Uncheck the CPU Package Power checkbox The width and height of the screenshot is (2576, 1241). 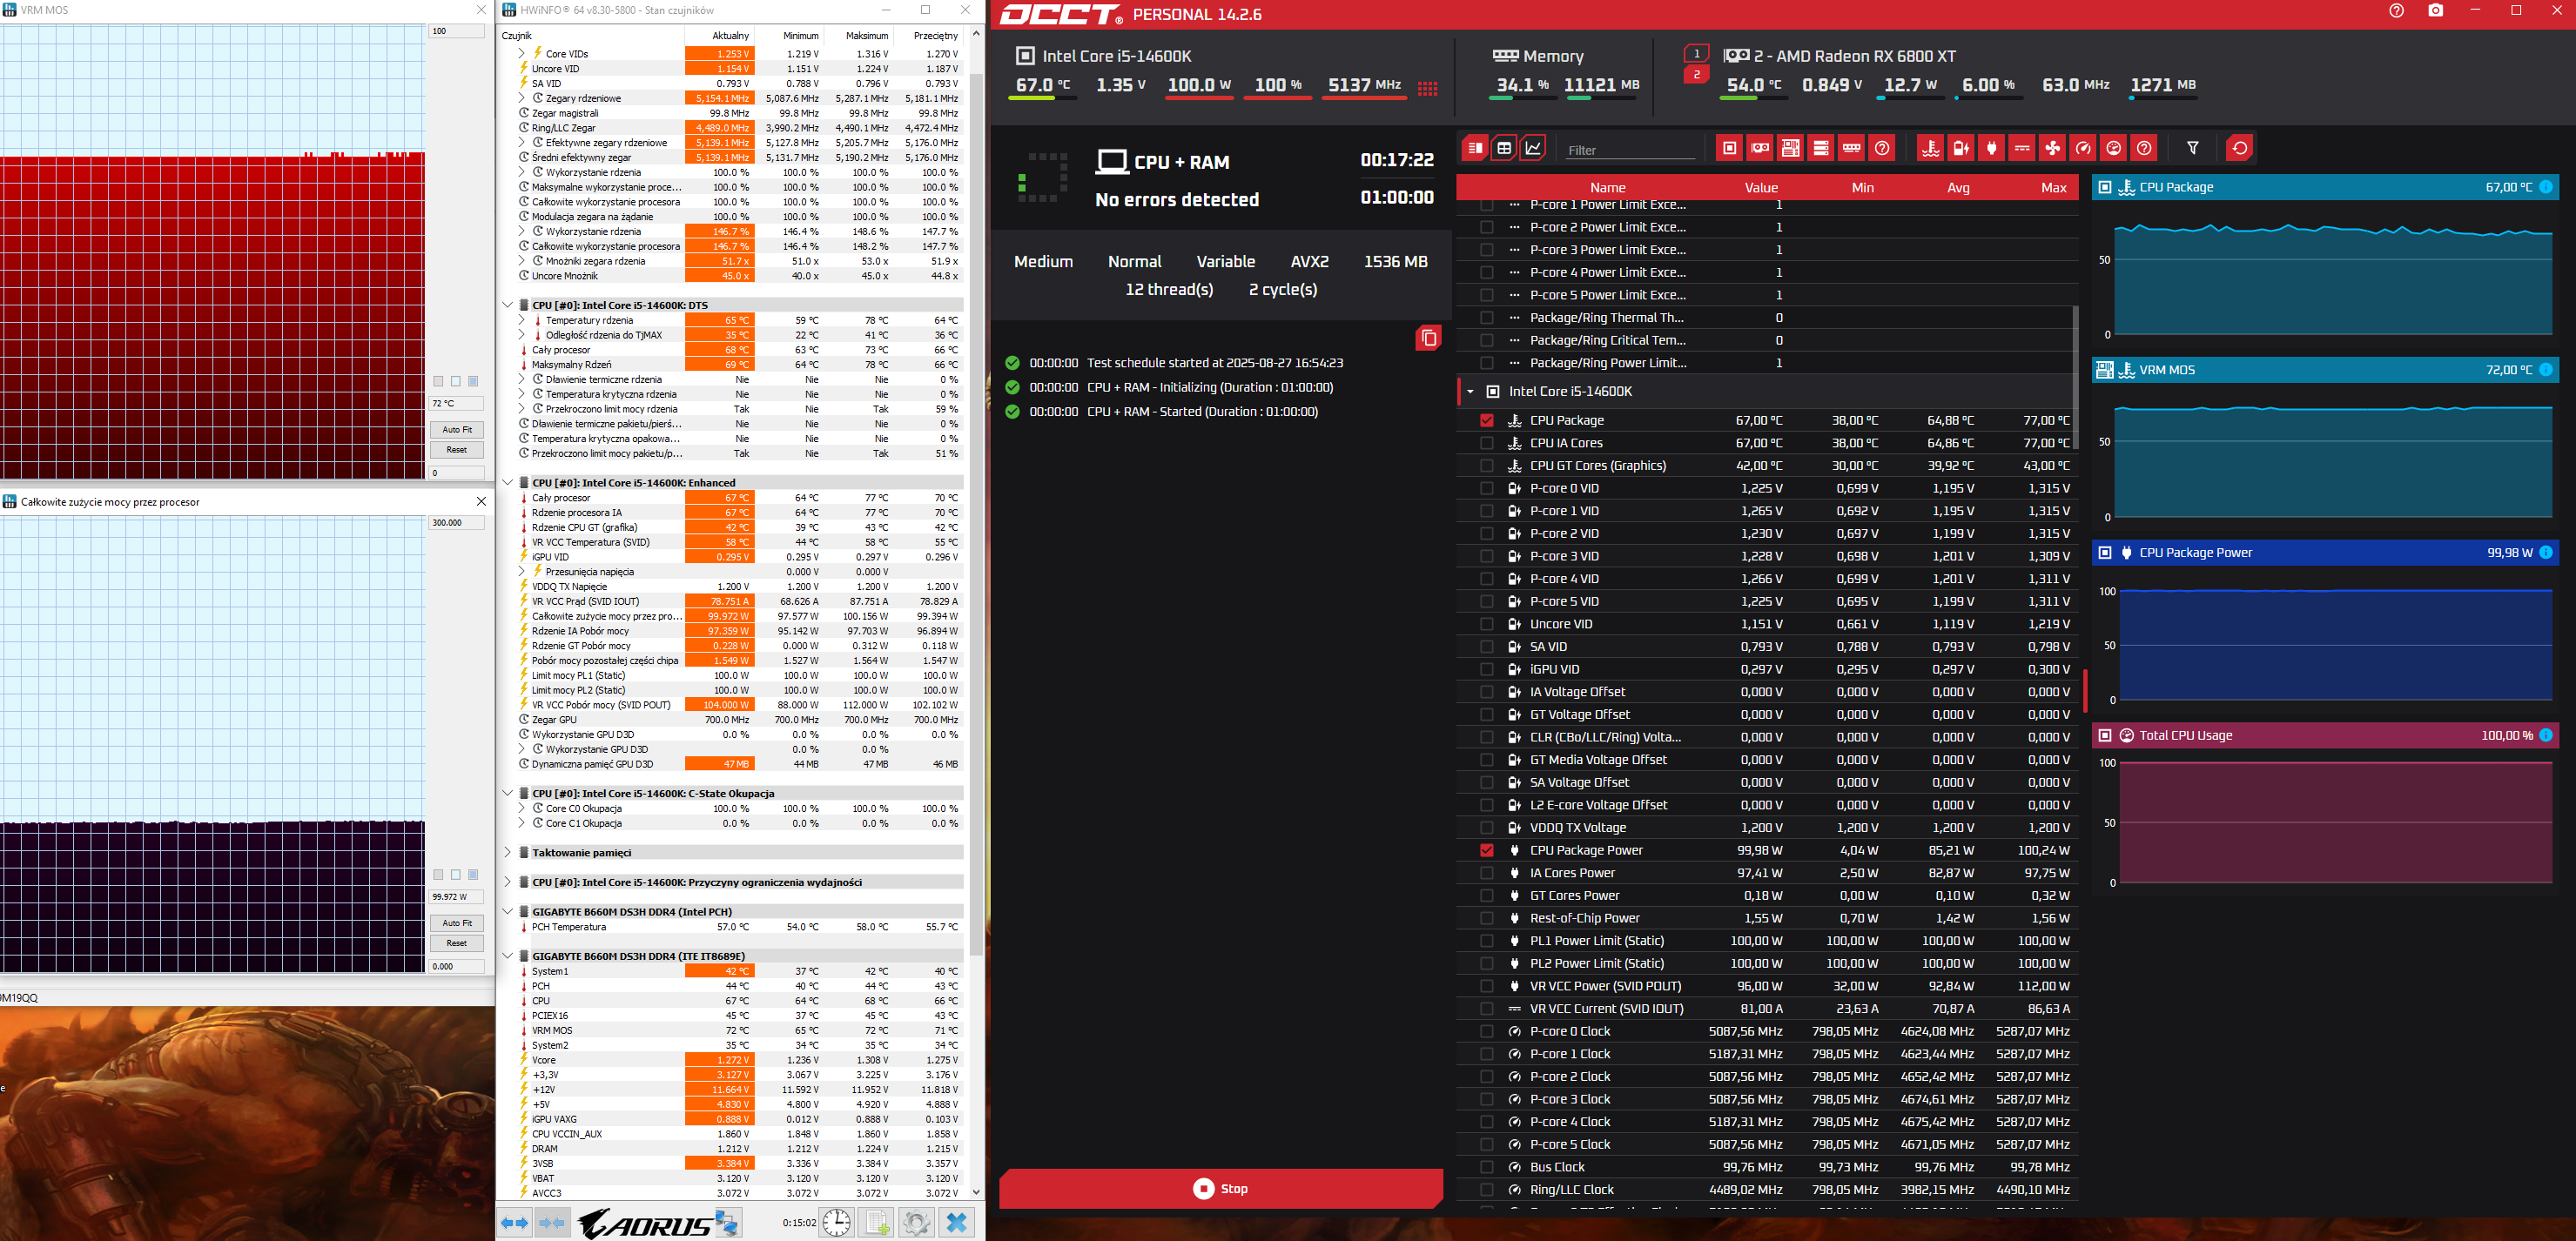[x=1486, y=851]
